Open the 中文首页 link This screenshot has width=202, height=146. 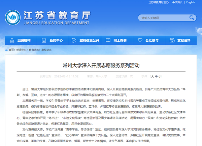pos(177,2)
